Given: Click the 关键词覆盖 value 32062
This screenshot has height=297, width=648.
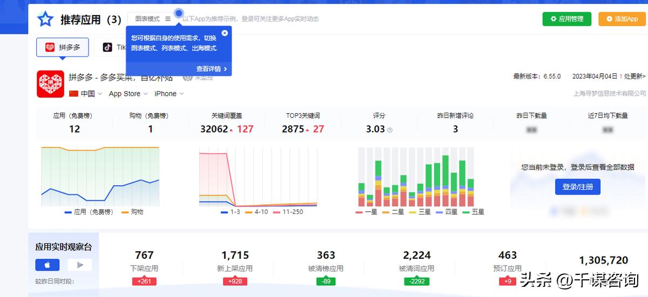Looking at the screenshot, I should click(214, 129).
